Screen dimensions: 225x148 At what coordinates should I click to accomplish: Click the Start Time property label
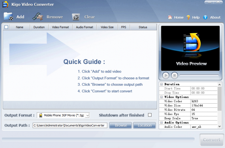172,89
